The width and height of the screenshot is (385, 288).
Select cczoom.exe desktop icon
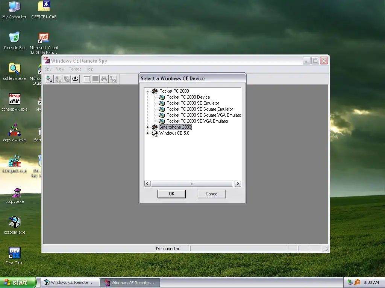15,225
